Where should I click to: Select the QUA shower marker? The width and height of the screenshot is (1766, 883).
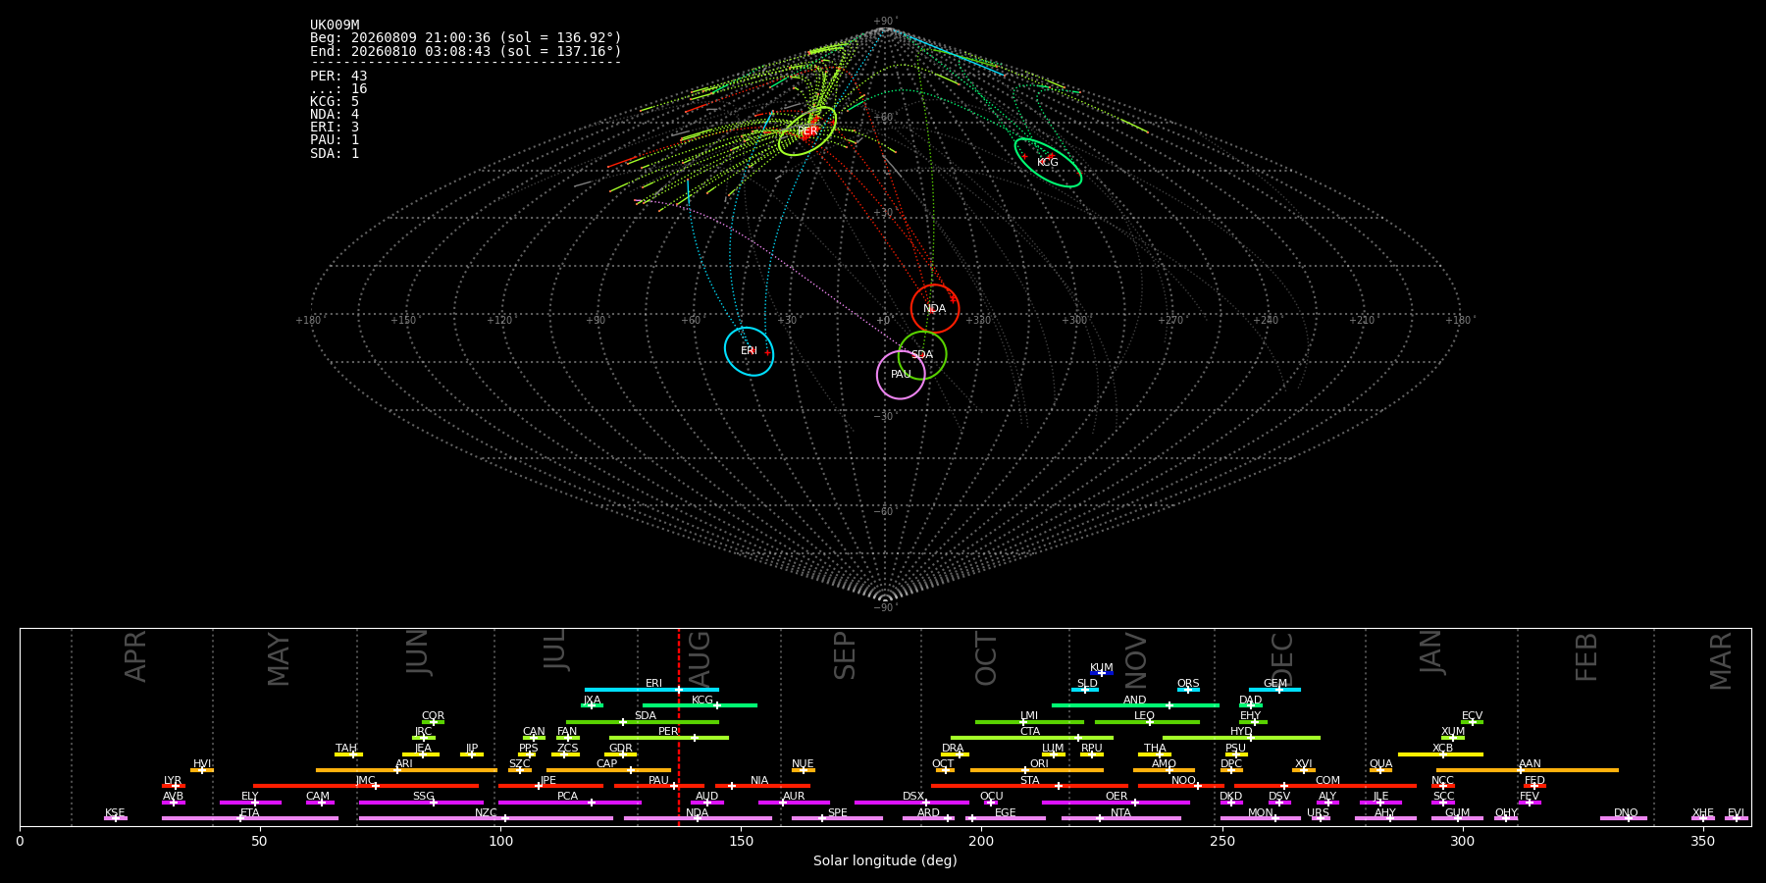click(1380, 770)
